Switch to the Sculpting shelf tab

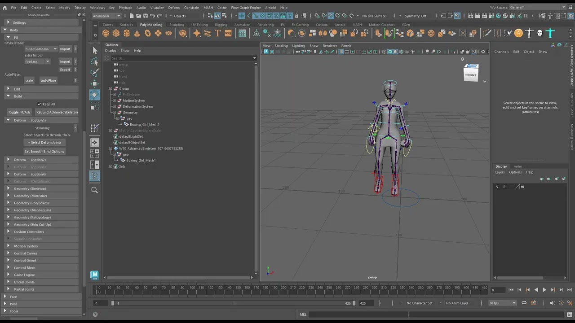click(177, 25)
